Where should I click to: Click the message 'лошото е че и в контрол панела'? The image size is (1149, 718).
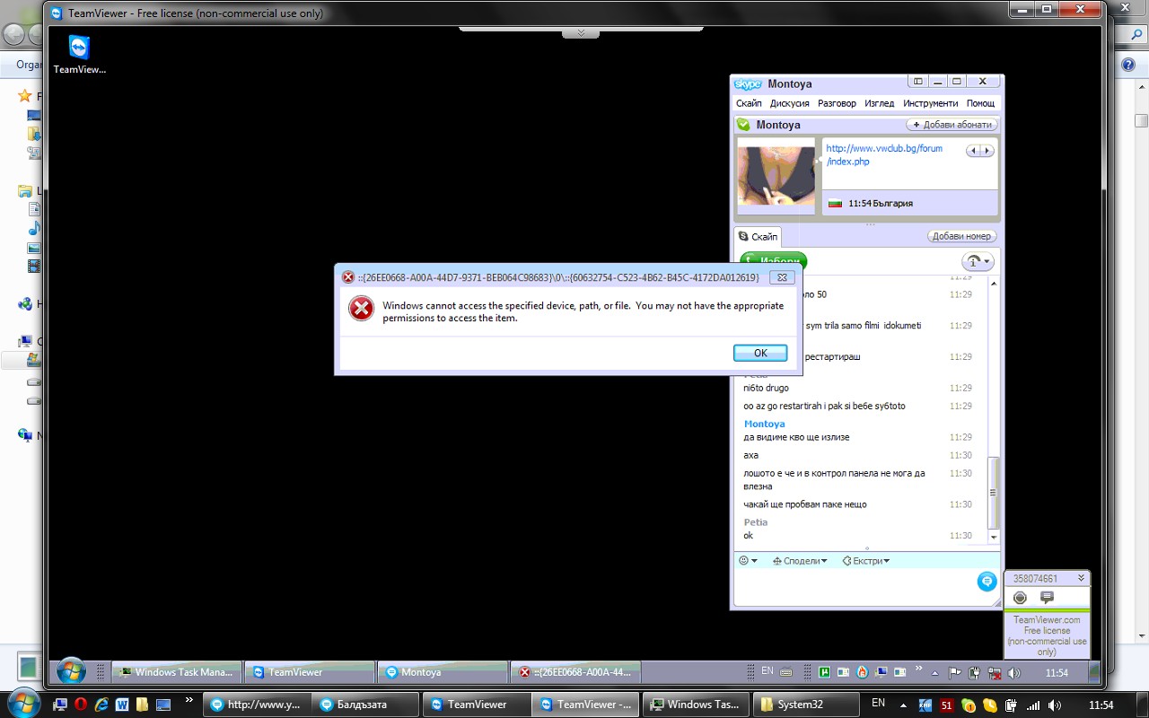(x=834, y=479)
